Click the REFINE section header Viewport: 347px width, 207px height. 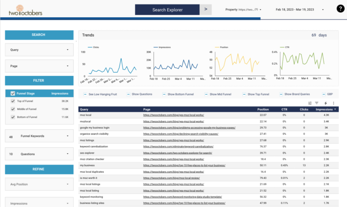click(x=39, y=169)
